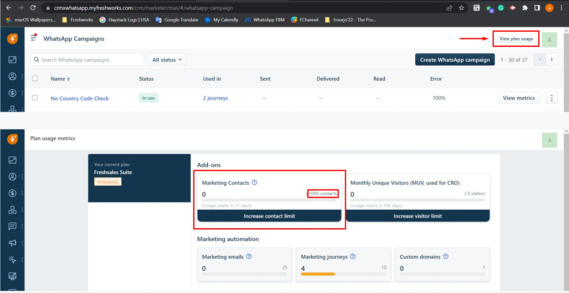Viewport: 569px width, 293px height.
Task: Expand dots beside chat icon in Plan usage sidebar
Action: [22, 226]
